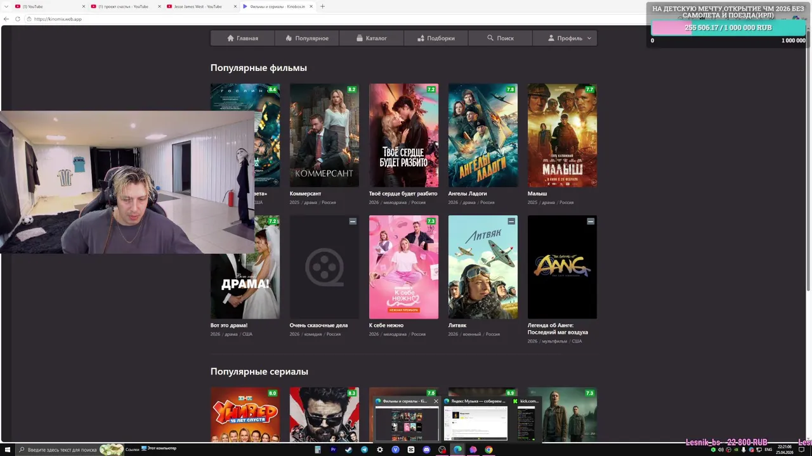Open the Твоё сердце будет разбито poster

[x=403, y=136]
